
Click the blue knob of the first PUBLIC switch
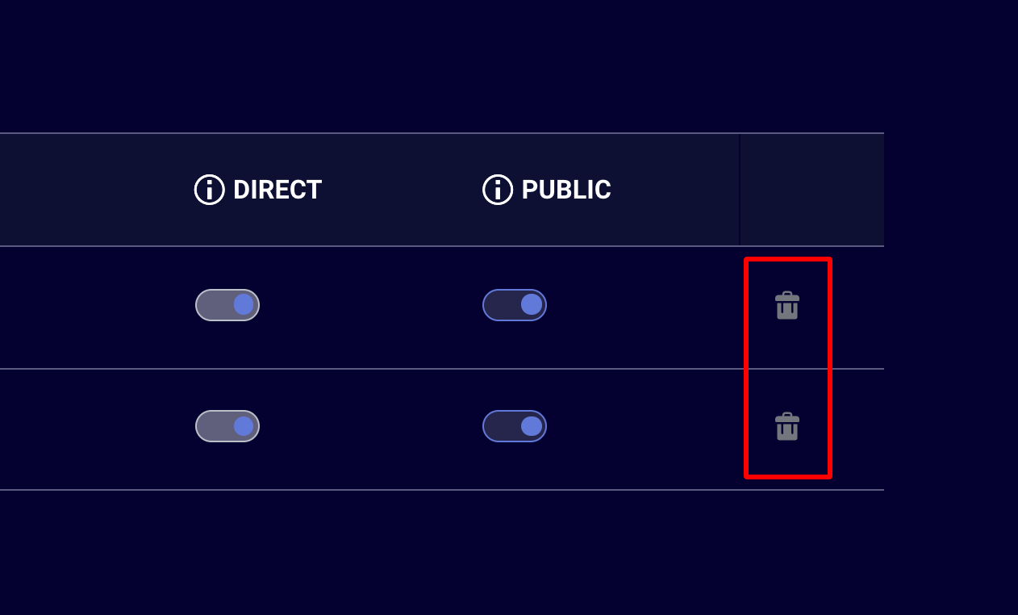[532, 304]
